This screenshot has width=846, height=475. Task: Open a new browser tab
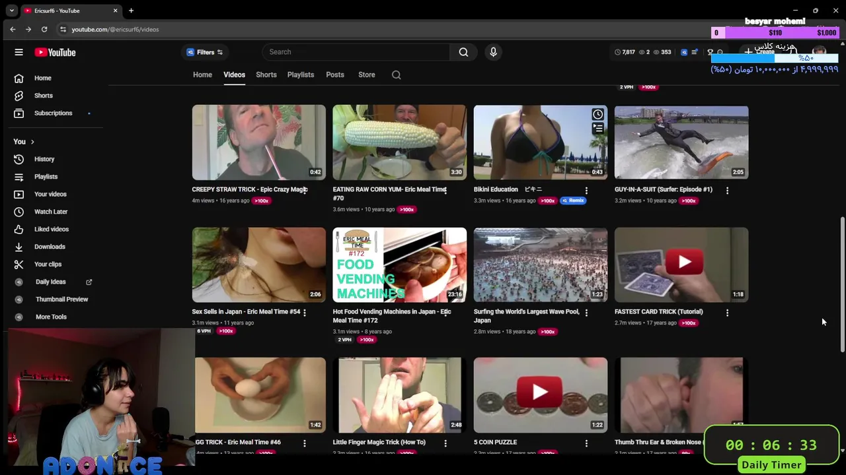tap(131, 11)
